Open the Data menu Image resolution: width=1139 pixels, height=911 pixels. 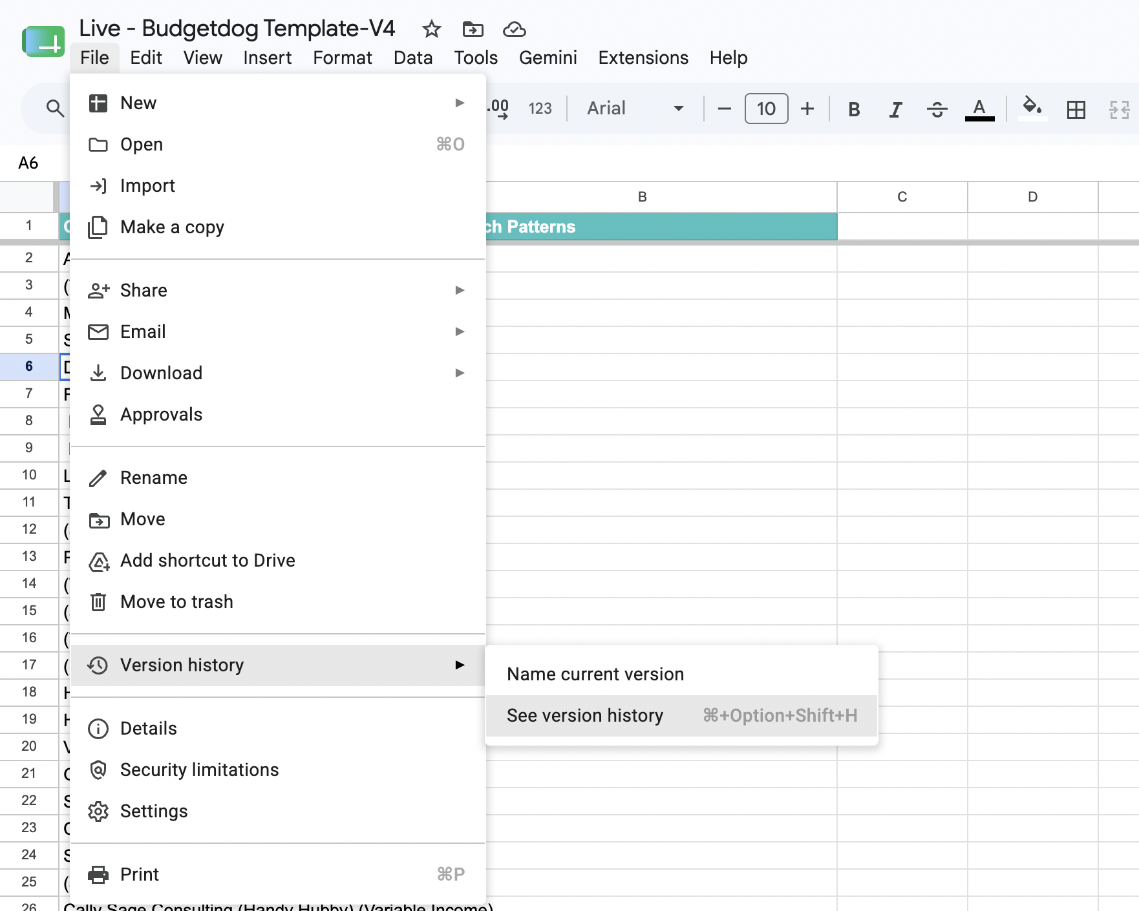pos(413,58)
